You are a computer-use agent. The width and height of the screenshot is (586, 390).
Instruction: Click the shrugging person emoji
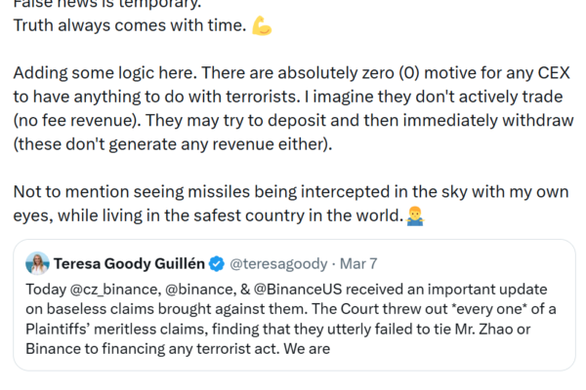point(417,214)
